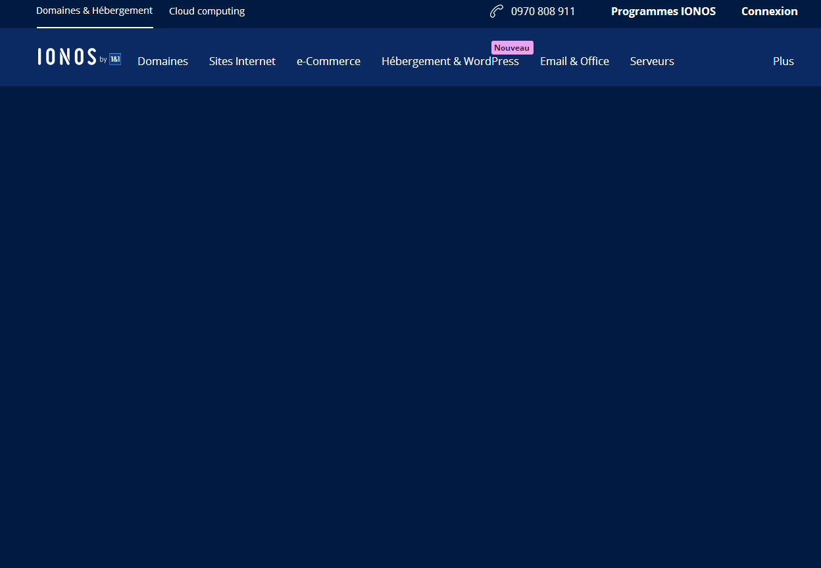
Task: Click the white underline beneath the active tab
Action: [x=95, y=27]
